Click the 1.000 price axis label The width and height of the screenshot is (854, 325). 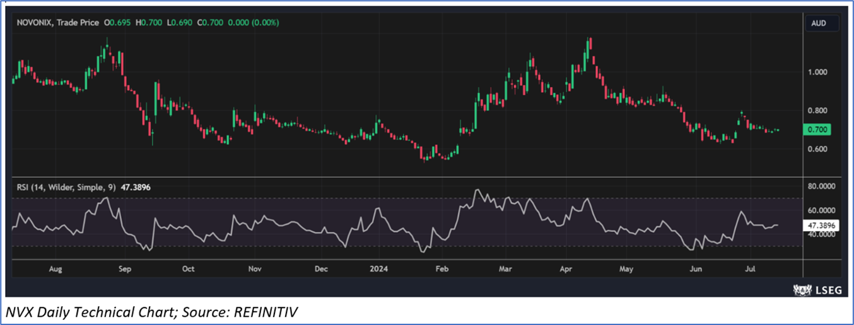[817, 72]
